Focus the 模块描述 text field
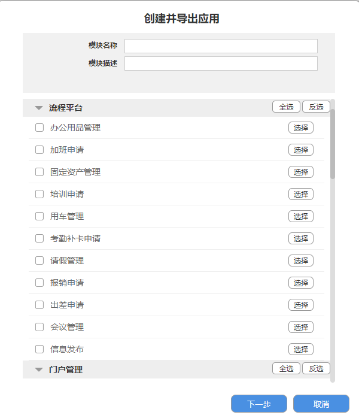Viewport: 359px width, 418px height. tap(221, 63)
